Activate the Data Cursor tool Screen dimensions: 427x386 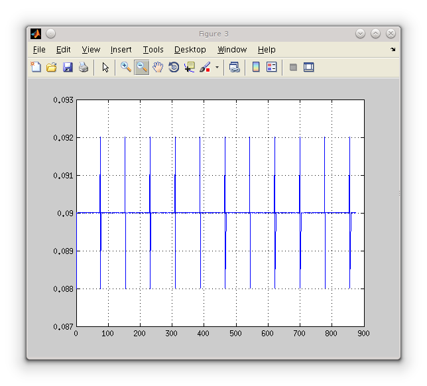coord(190,67)
